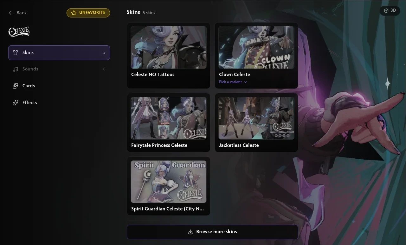Click the music note icon beside Sounds
This screenshot has width=406, height=245.
pos(16,69)
